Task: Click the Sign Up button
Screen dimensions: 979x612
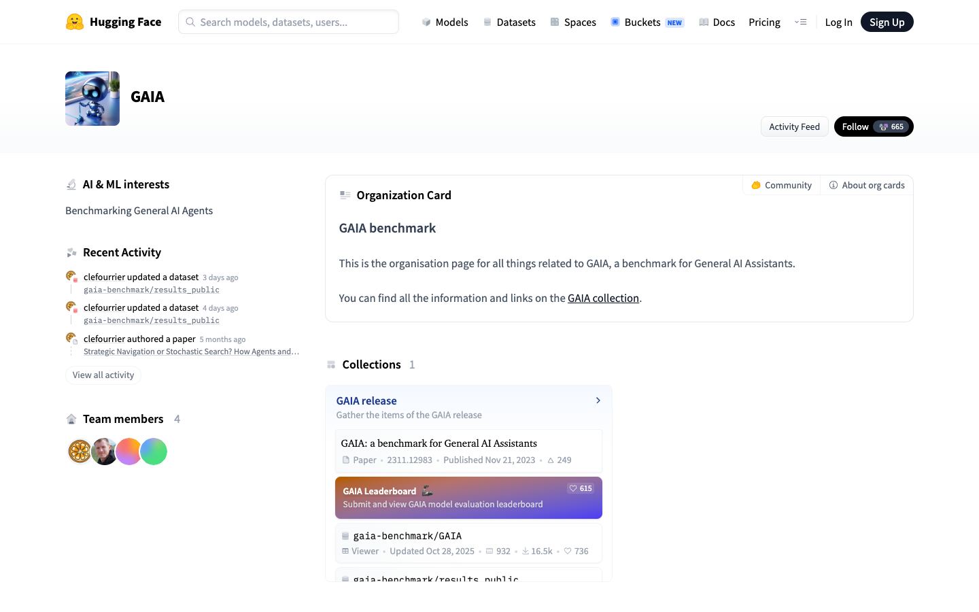Action: [887, 22]
